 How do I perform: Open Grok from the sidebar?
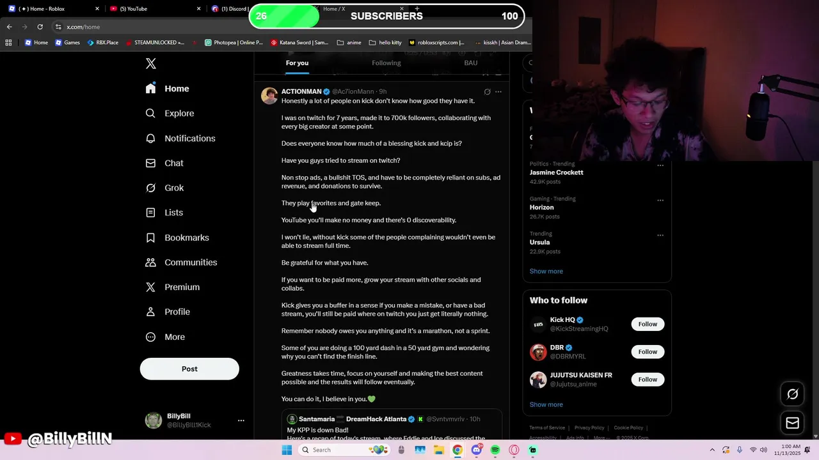(164, 188)
